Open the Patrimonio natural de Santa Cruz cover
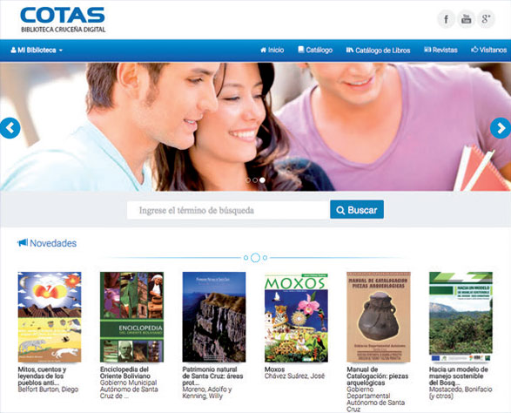This screenshot has width=511, height=413. (214, 317)
